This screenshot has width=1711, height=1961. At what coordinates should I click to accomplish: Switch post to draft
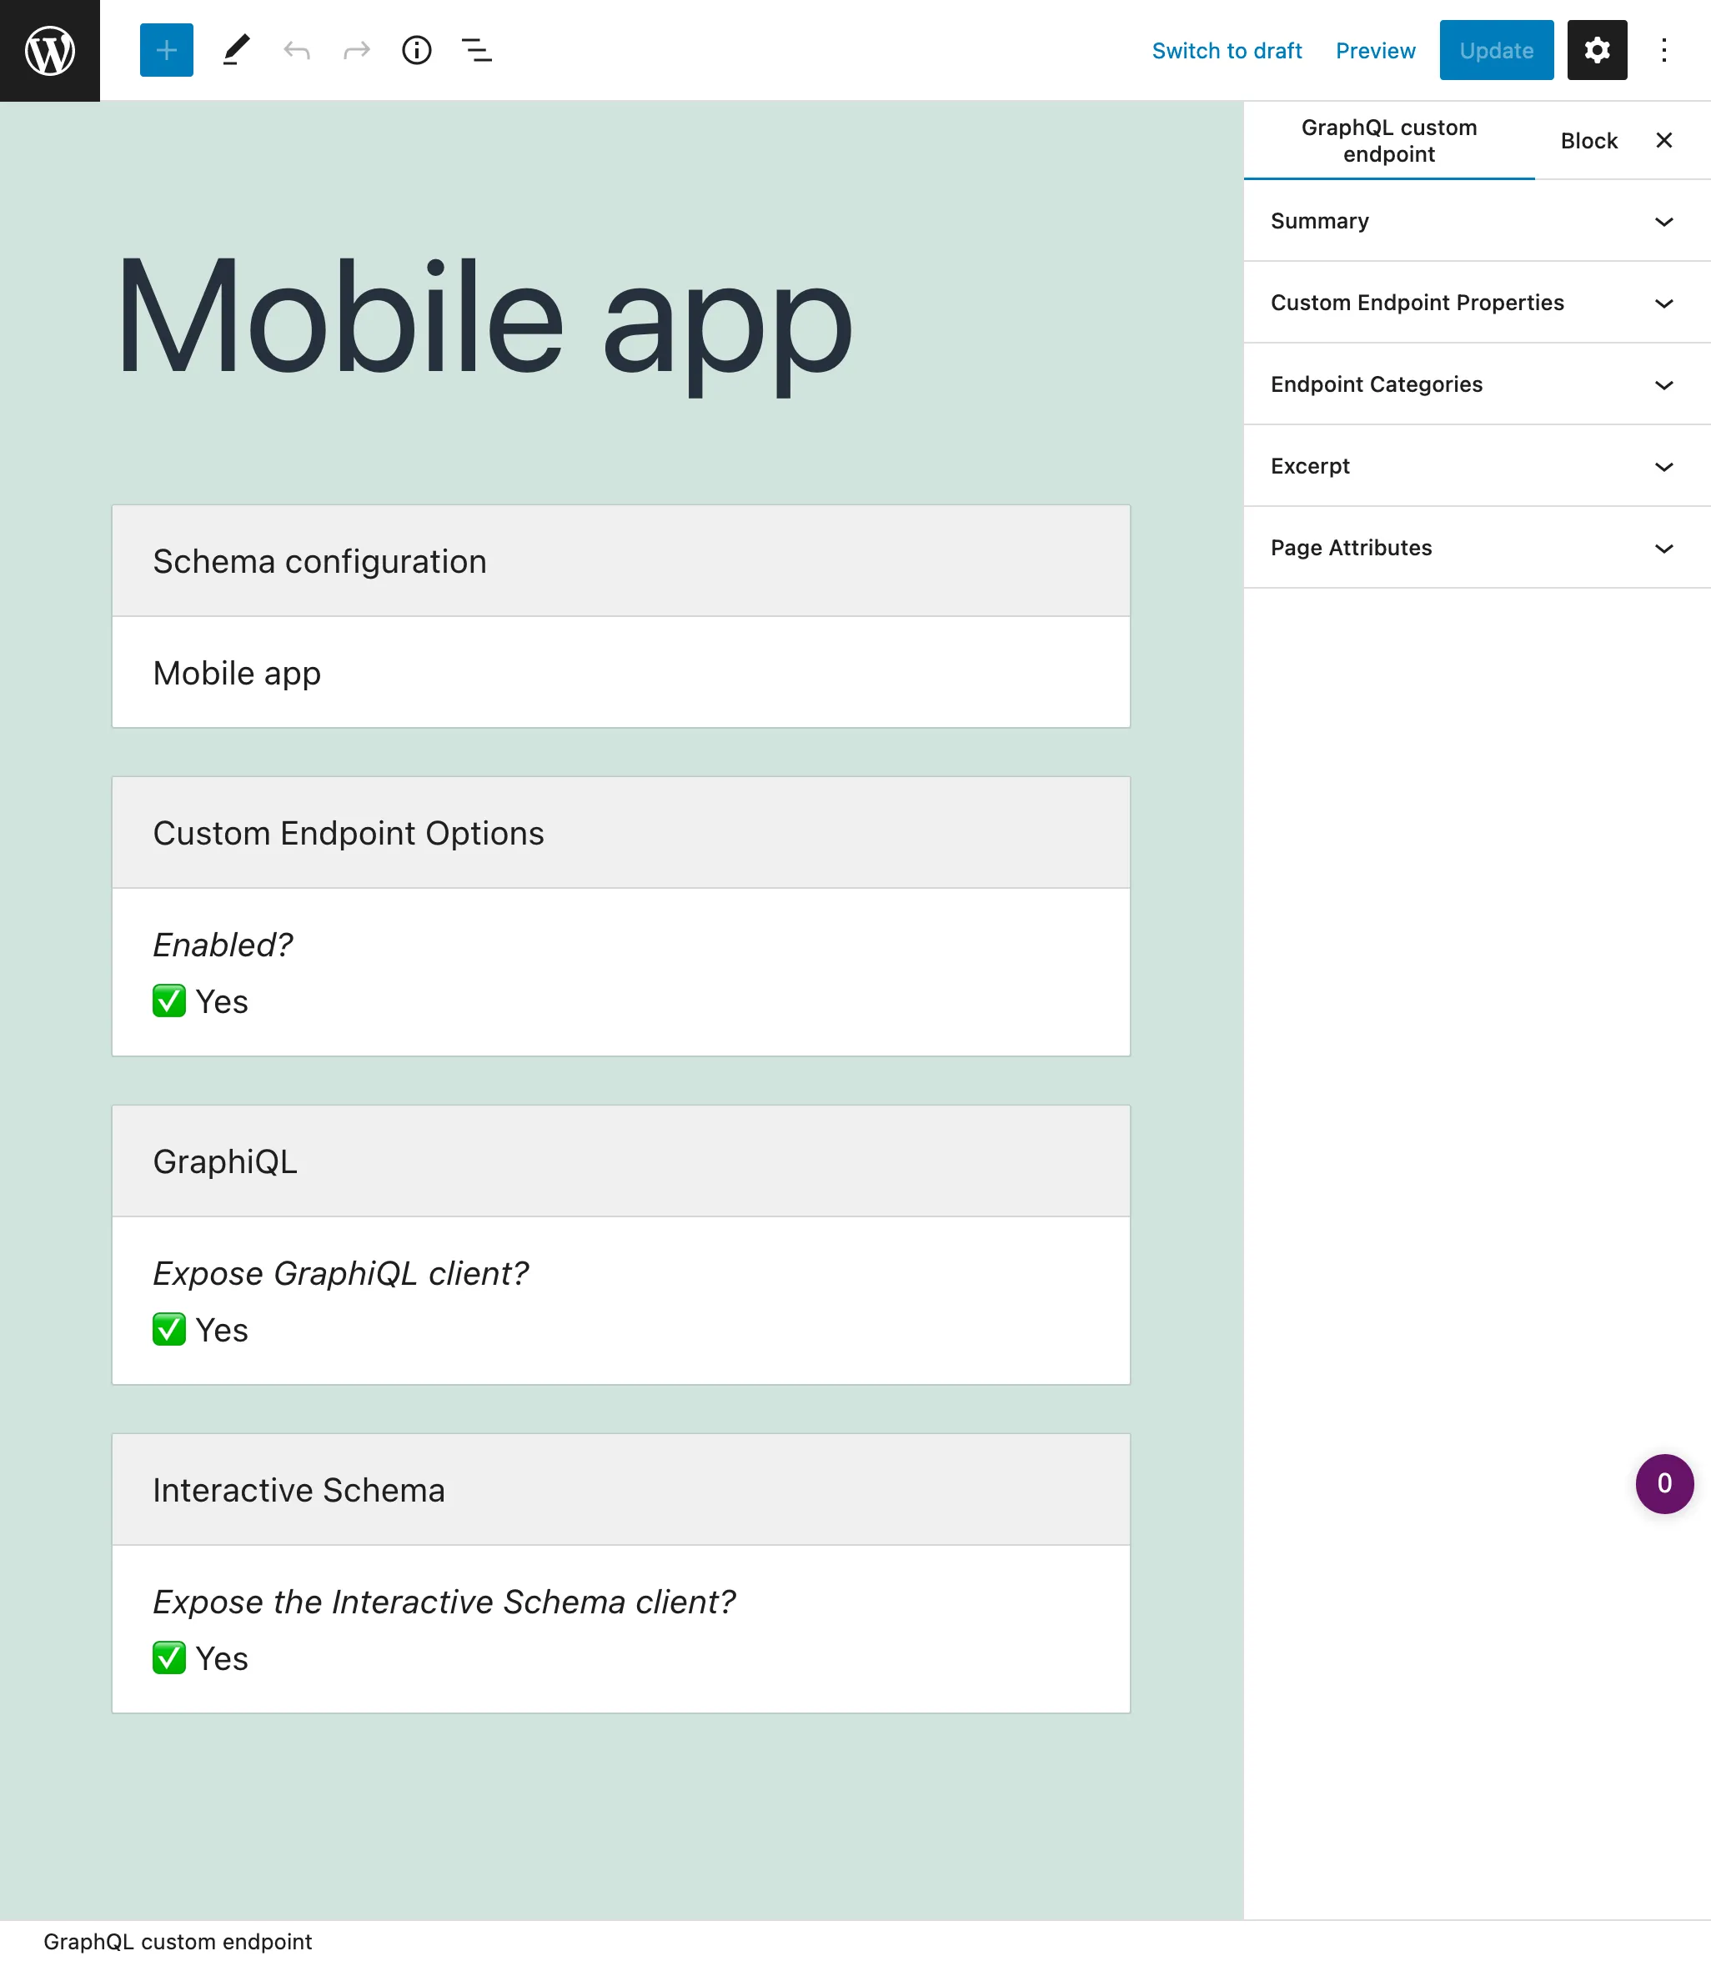[x=1226, y=51]
